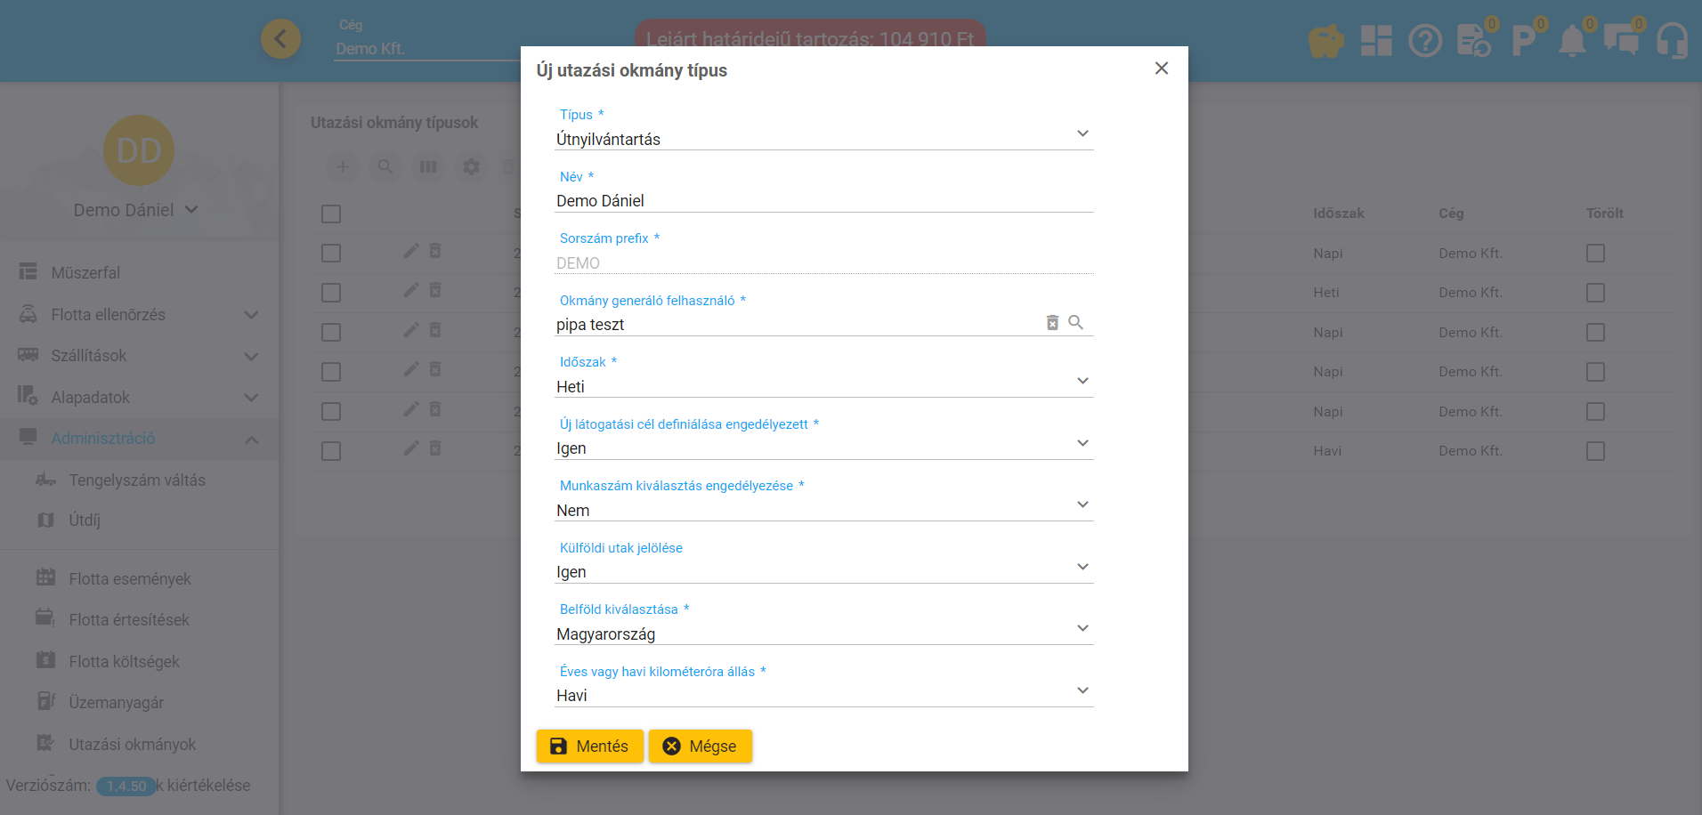Screen dimensions: 1702x815
Task: Select Utazási okmányok in the sidebar
Action: click(x=132, y=745)
